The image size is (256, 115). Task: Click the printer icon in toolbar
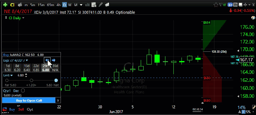20,5
